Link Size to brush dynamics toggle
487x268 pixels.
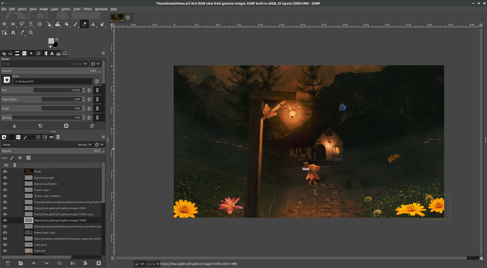(97, 90)
